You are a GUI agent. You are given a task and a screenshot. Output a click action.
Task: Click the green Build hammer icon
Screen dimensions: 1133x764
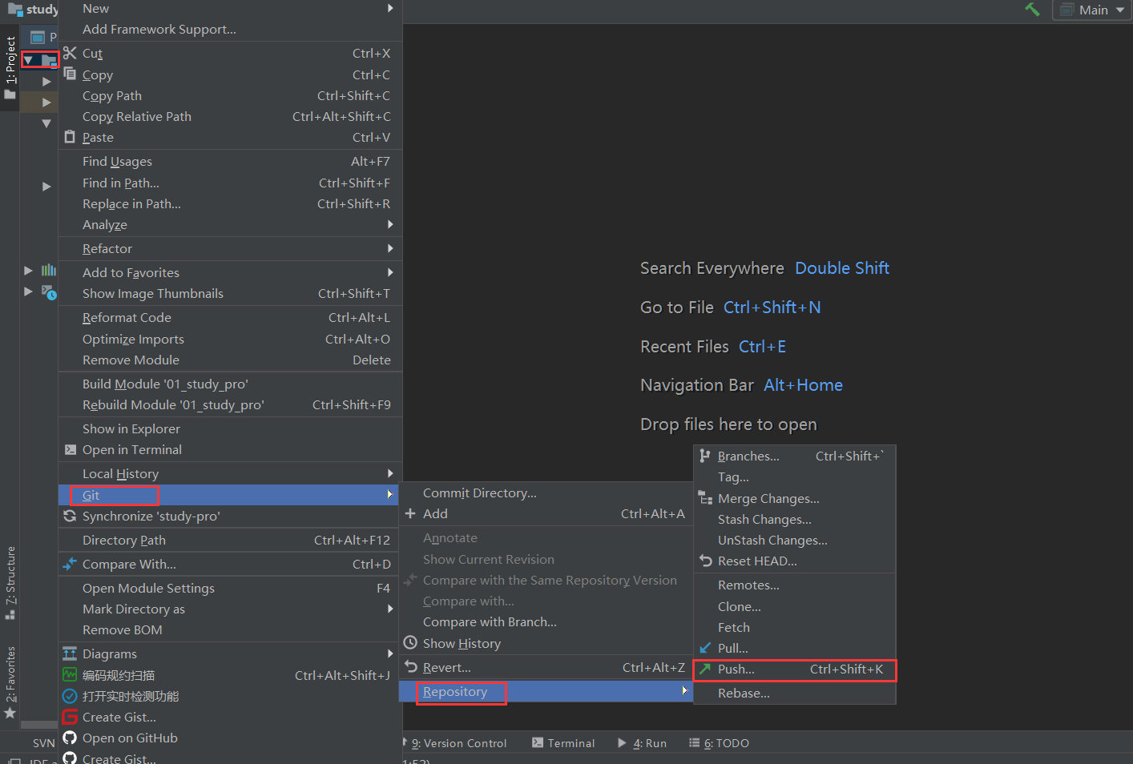(1032, 10)
